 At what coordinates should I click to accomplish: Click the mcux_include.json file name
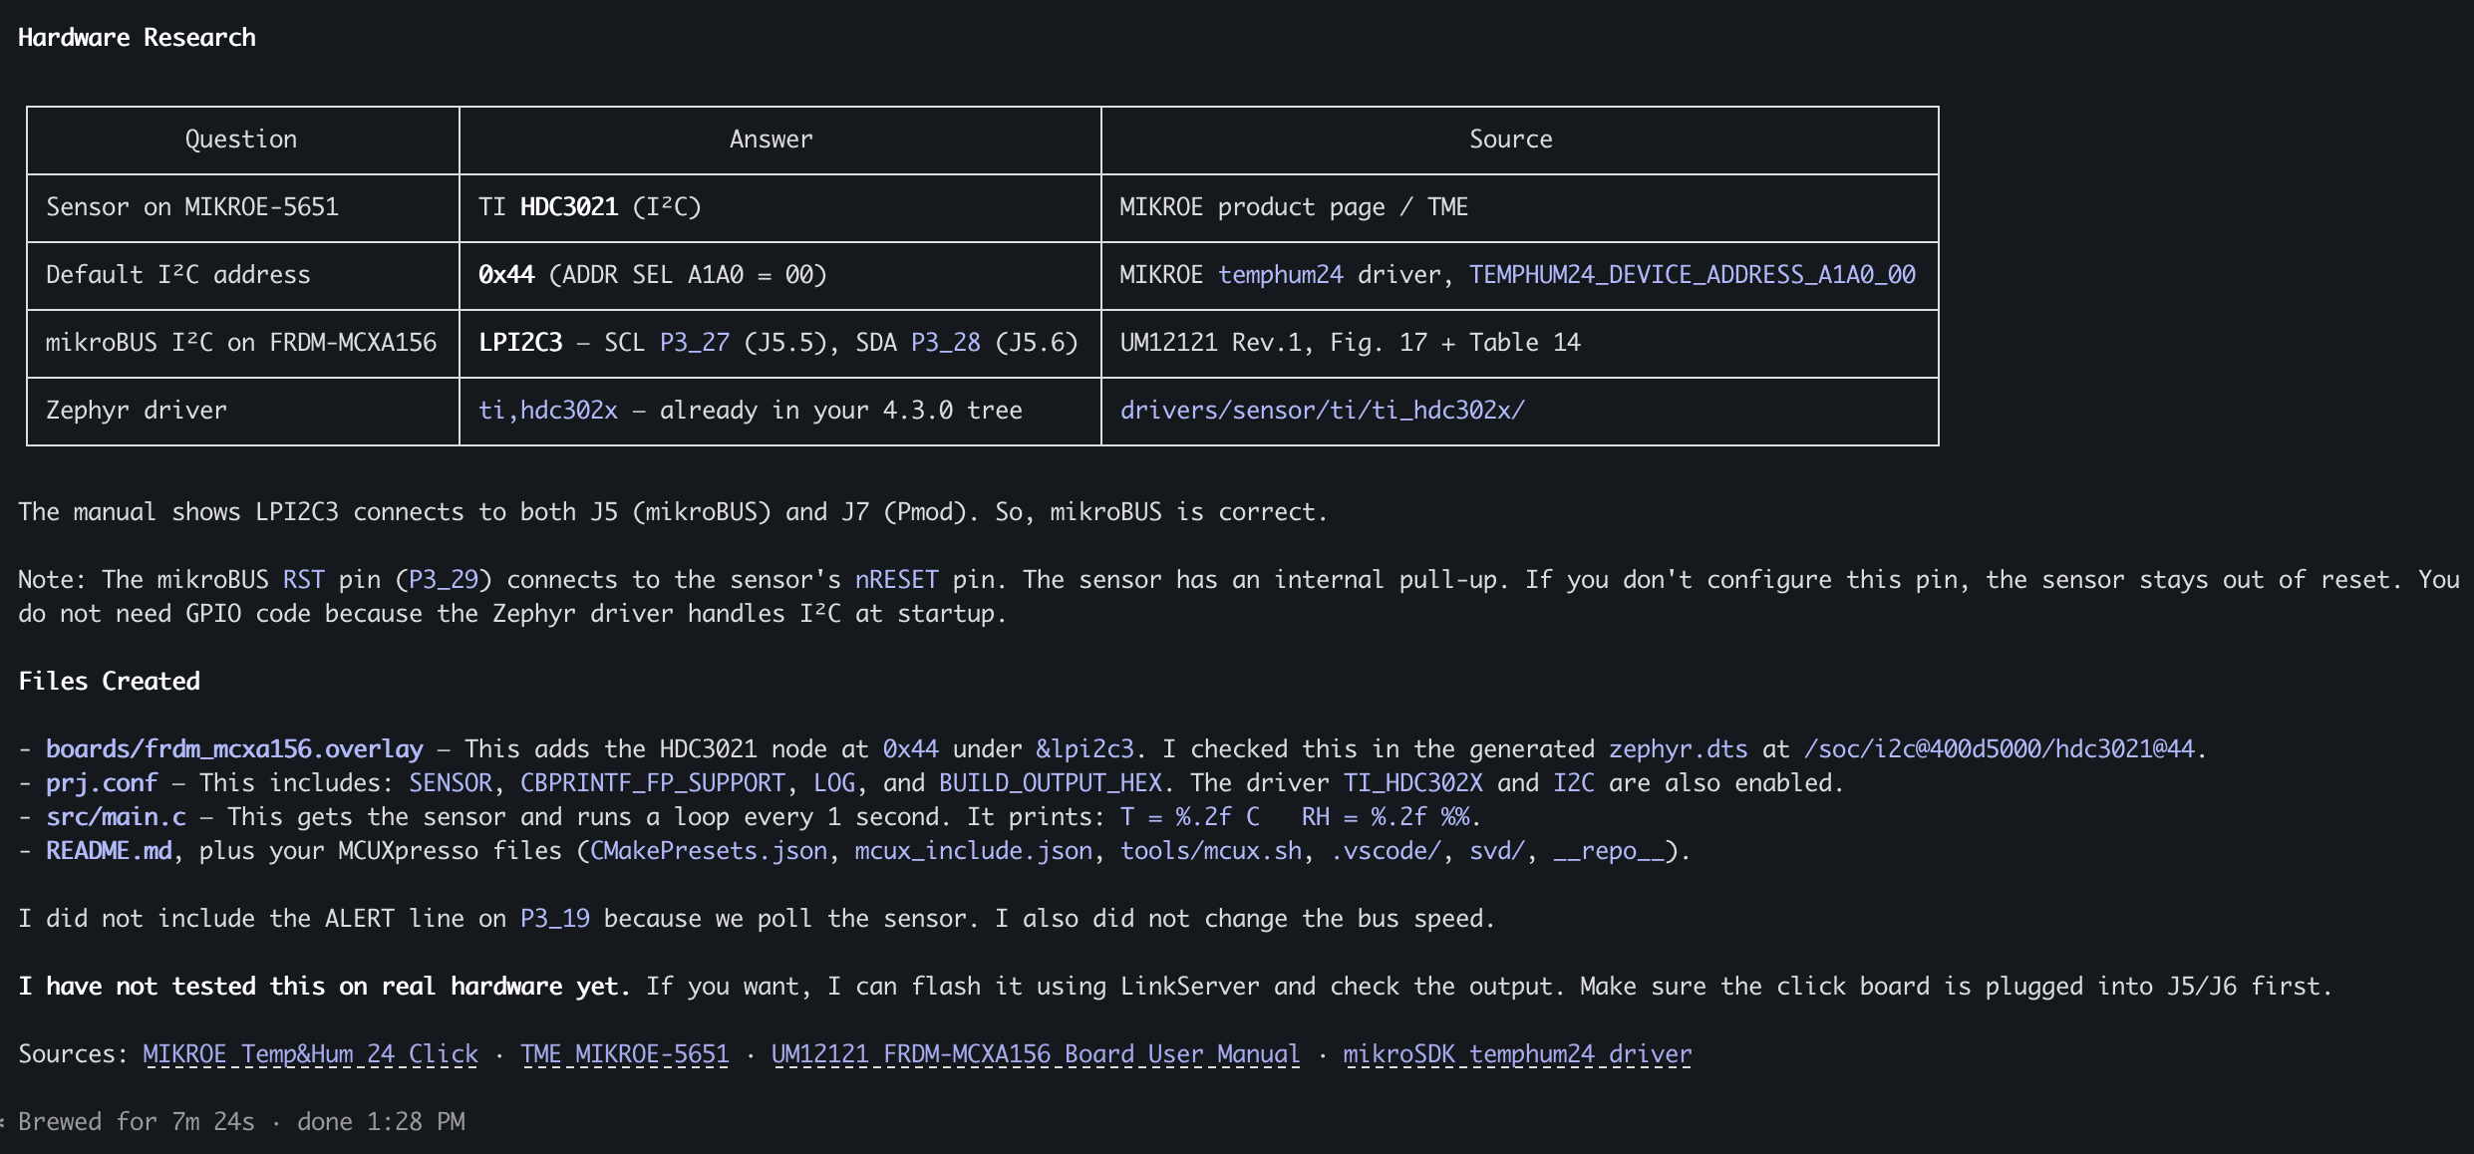pos(974,851)
